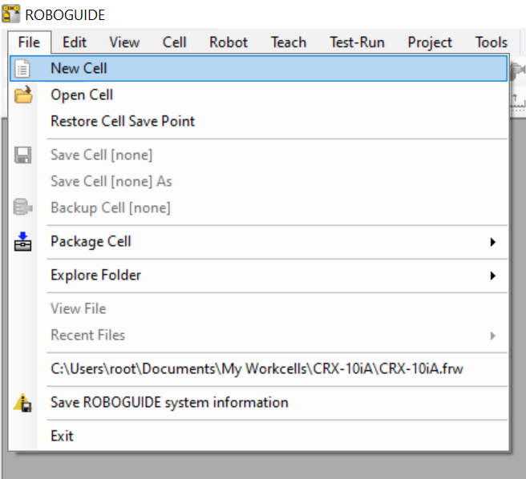This screenshot has width=526, height=479.
Task: Open the Robot menu
Action: [x=229, y=42]
